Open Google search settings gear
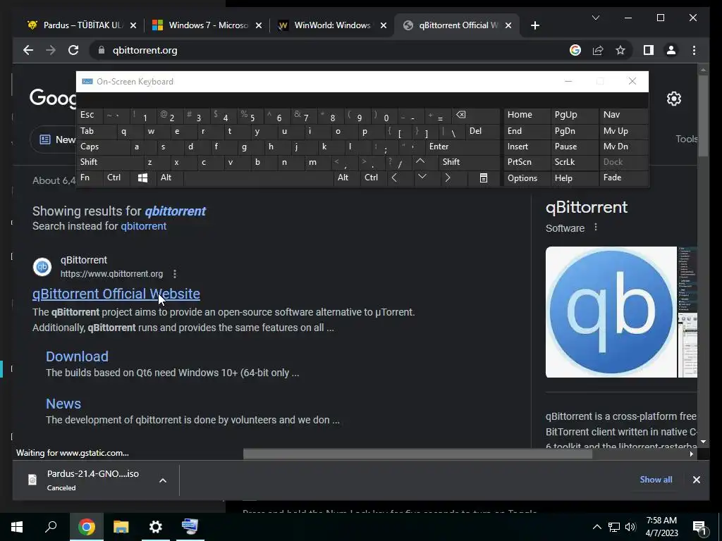The width and height of the screenshot is (722, 541). coord(673,99)
